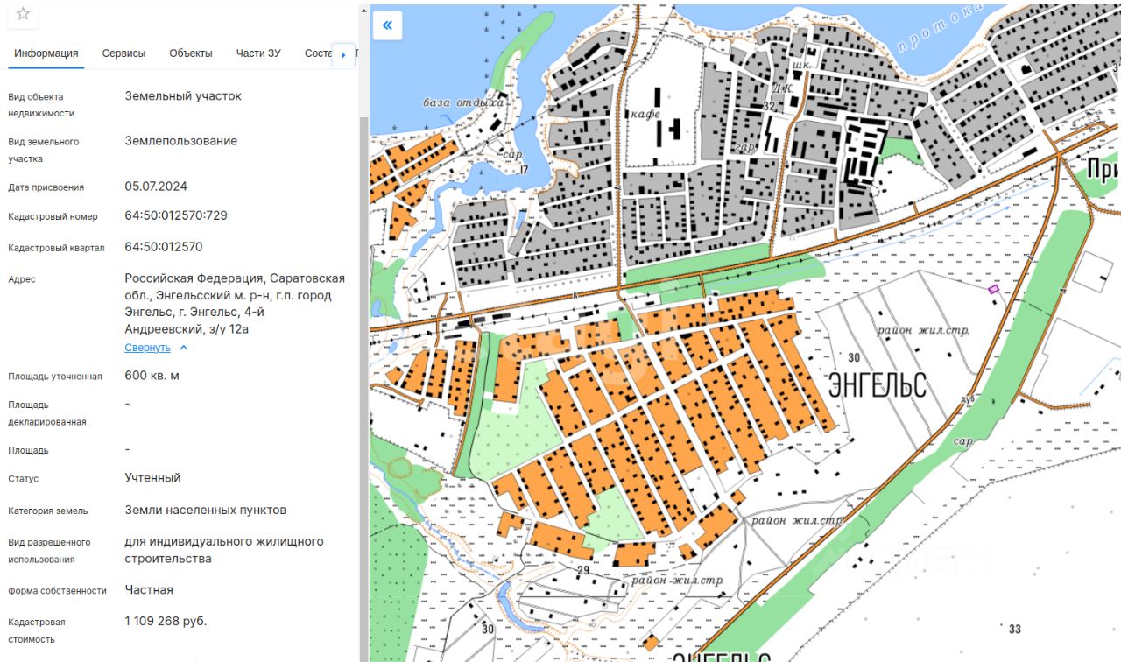
Task: Switch to the Сервисы tab
Action: click(x=123, y=53)
